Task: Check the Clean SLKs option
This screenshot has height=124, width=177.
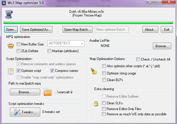Action: tap(104, 103)
